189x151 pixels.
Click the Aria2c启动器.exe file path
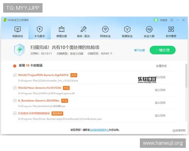coord(42,106)
